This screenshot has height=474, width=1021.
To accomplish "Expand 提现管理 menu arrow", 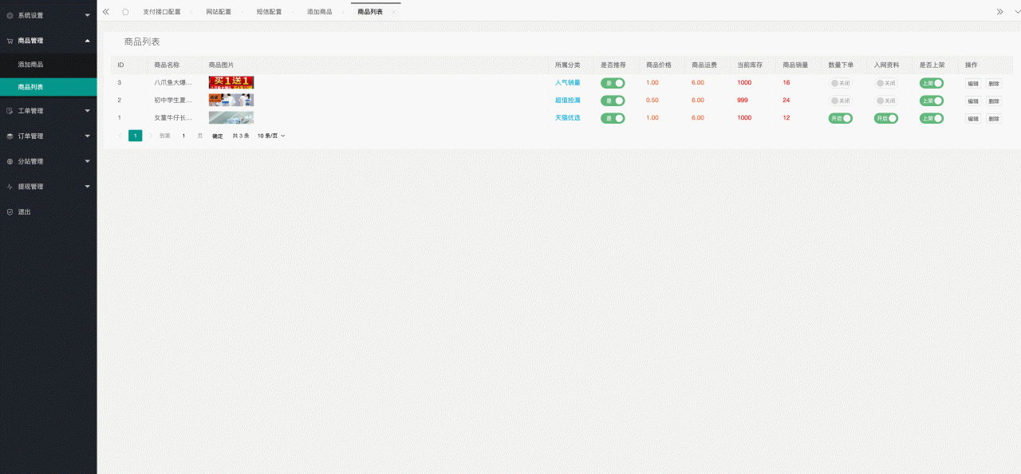I will click(88, 187).
